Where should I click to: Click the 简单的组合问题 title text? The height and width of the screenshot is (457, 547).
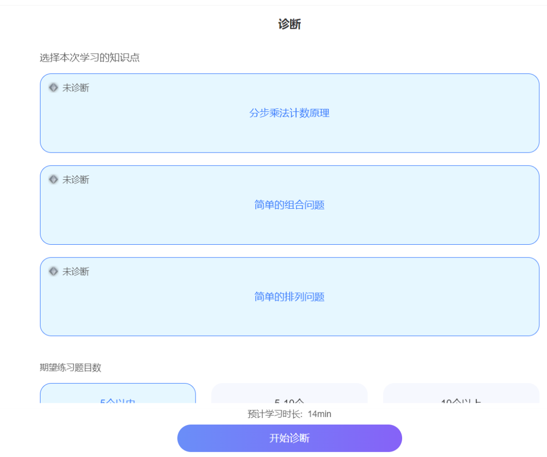(289, 205)
